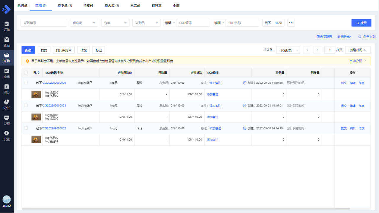Click clock icon for order CG202209080002
379x213 pixels.
pyautogui.click(x=245, y=128)
